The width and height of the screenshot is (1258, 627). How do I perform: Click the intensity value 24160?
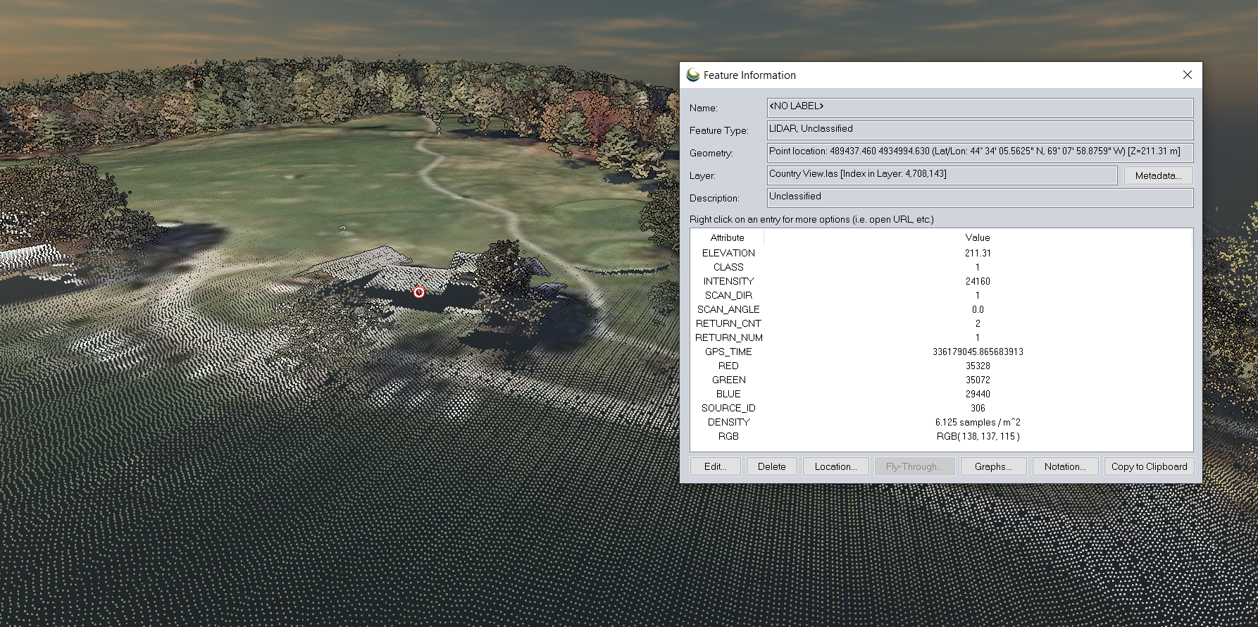(x=978, y=281)
